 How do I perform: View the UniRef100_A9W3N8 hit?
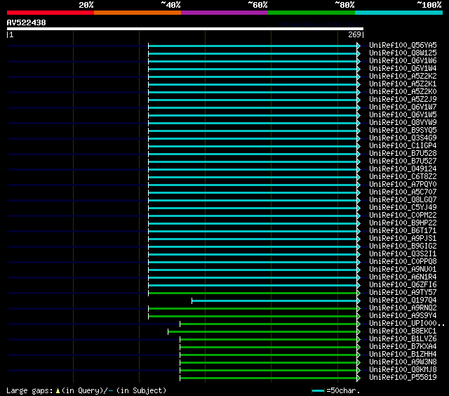(403, 362)
